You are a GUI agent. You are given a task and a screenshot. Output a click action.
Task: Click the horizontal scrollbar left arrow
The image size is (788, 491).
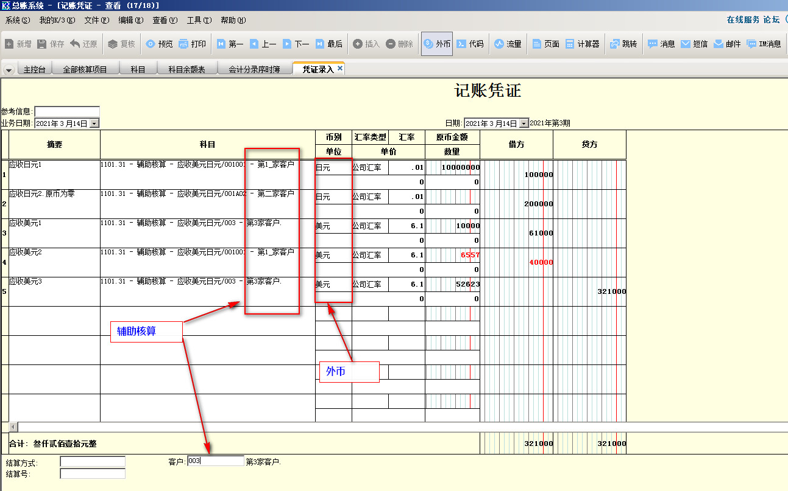pyautogui.click(x=13, y=427)
